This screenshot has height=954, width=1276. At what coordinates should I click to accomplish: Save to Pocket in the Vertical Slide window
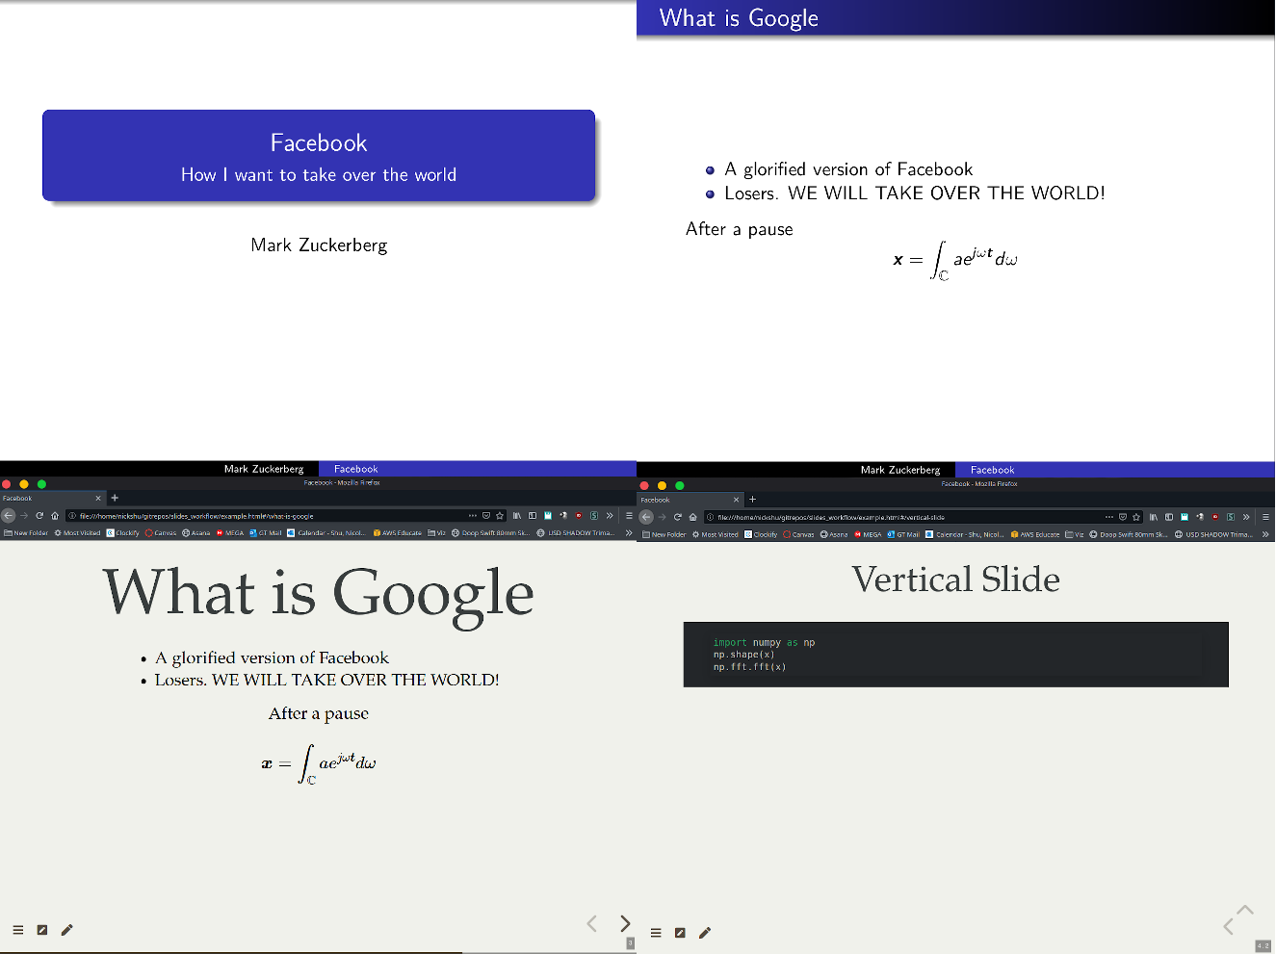coord(1123,517)
